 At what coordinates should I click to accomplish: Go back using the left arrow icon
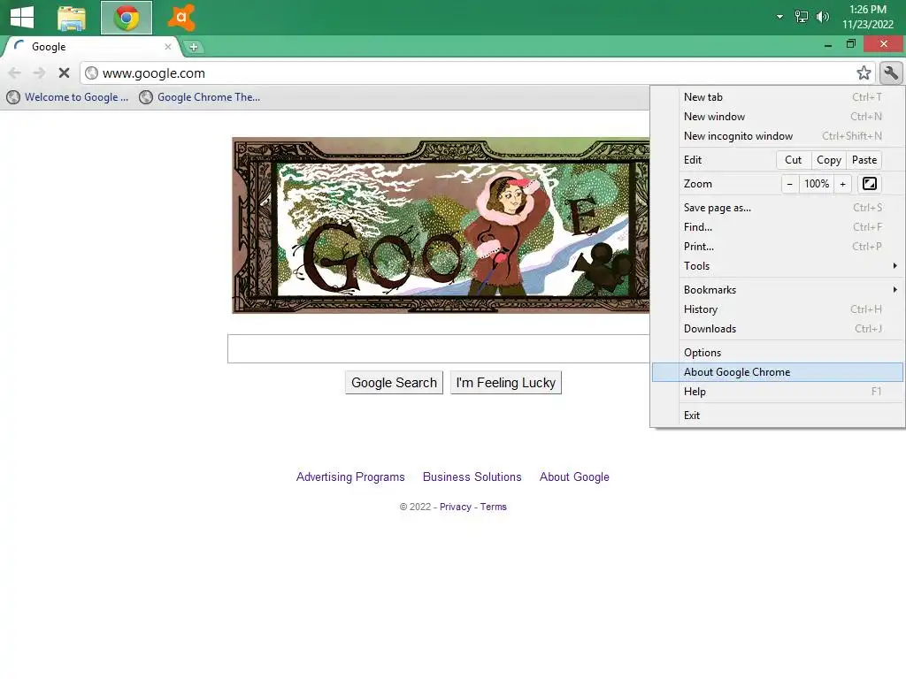[x=15, y=73]
